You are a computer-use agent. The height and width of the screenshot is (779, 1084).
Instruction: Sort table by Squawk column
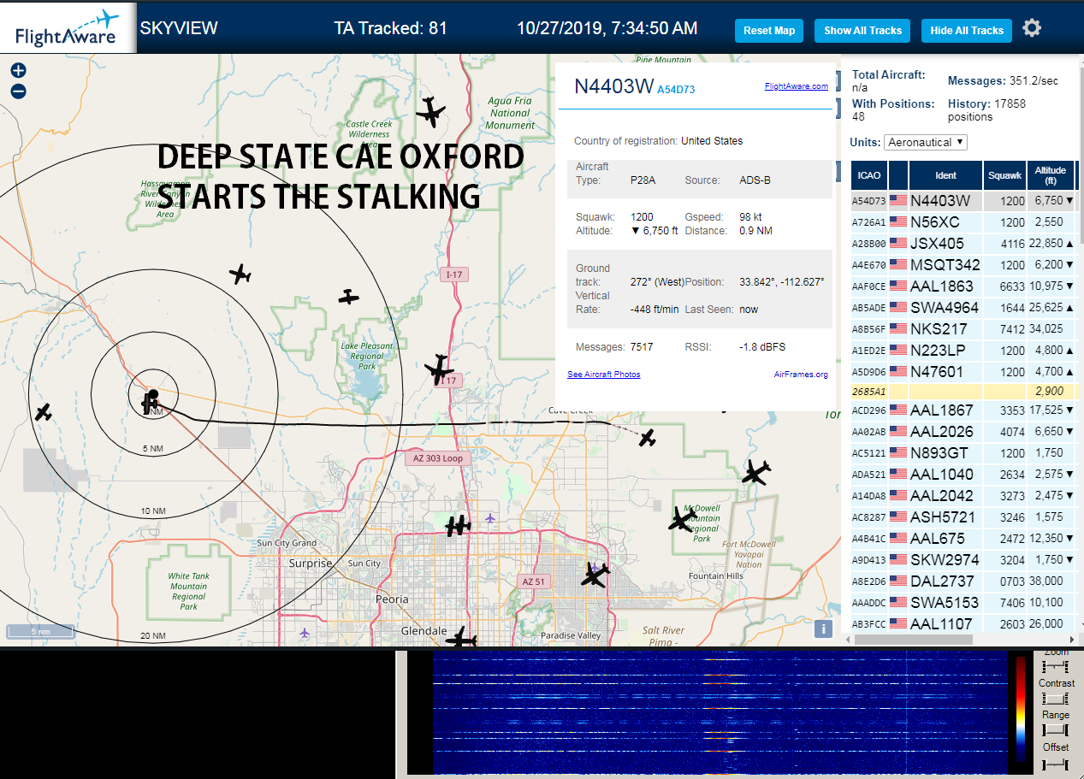point(1004,175)
